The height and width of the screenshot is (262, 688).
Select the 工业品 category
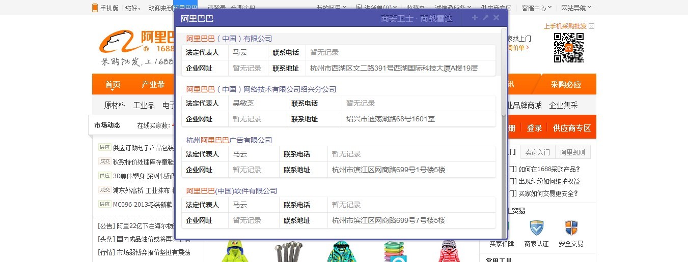pyautogui.click(x=144, y=106)
